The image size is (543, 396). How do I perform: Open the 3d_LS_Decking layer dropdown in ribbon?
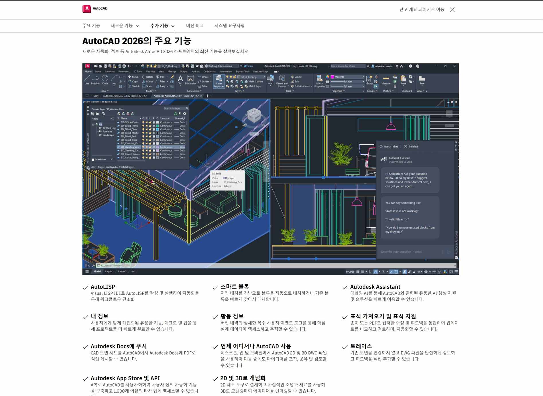point(264,77)
